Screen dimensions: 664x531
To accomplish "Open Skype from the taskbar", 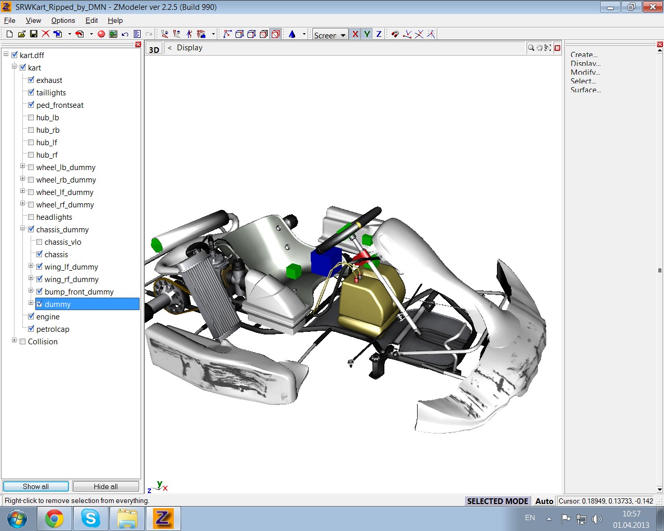I will 91,518.
